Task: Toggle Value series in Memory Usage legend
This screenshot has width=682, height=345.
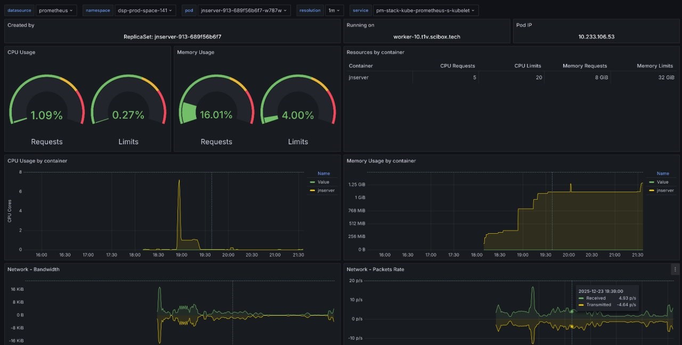Action: (662, 182)
